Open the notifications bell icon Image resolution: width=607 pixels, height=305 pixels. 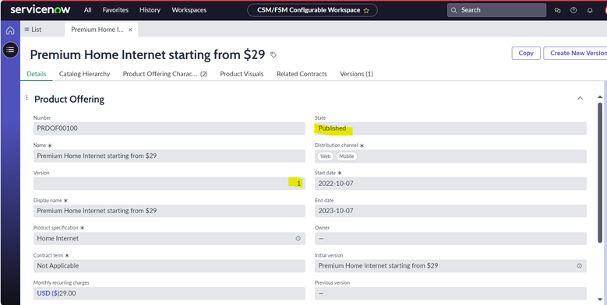pos(590,10)
